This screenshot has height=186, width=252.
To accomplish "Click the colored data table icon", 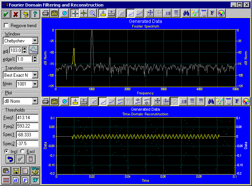I will [x=25, y=171].
